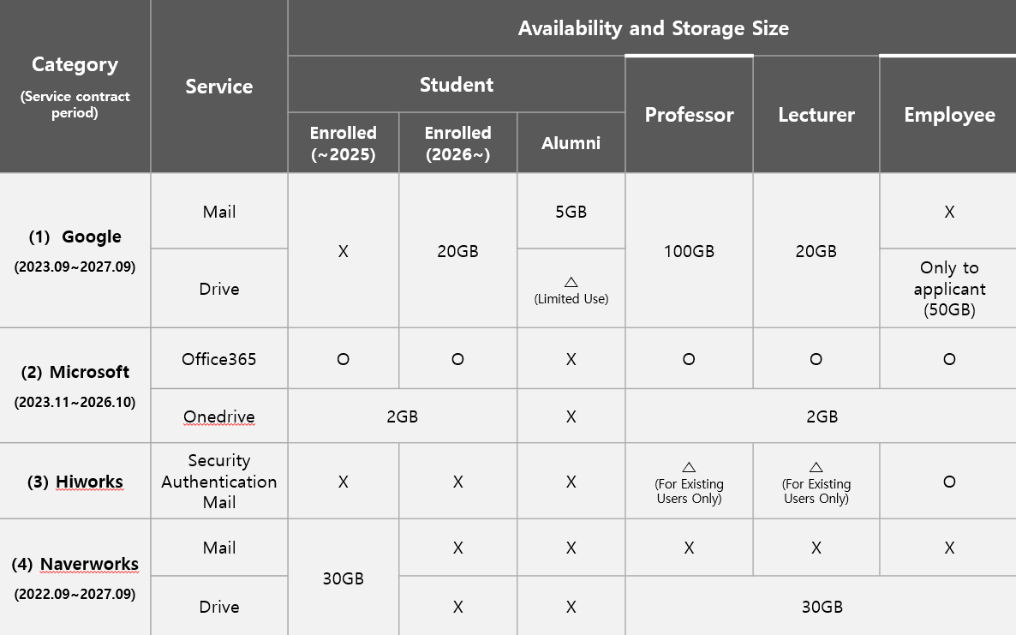Select the (1) Google category cell
This screenshot has width=1016, height=635.
pyautogui.click(x=75, y=250)
